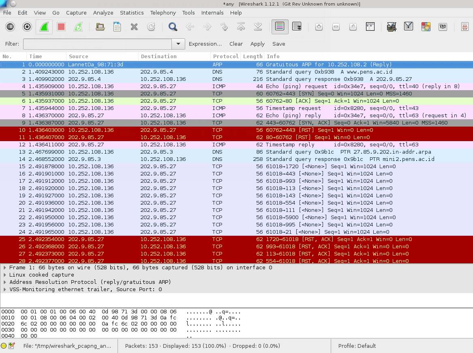Screen dimensions: 473x353
Task: Zoom in packet text icon
Action: coord(319,27)
